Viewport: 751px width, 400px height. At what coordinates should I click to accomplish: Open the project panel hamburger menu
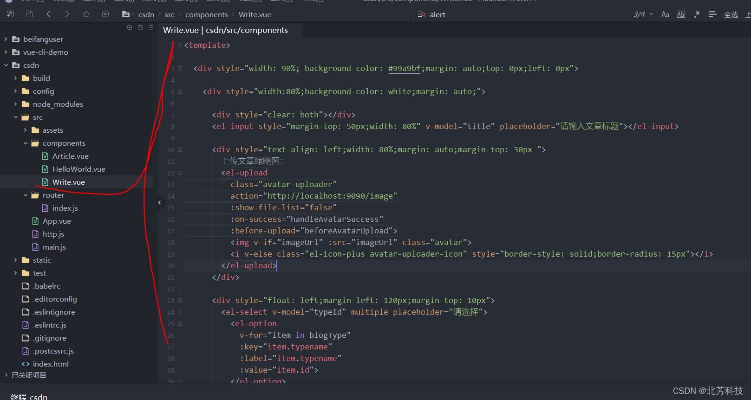tap(151, 27)
